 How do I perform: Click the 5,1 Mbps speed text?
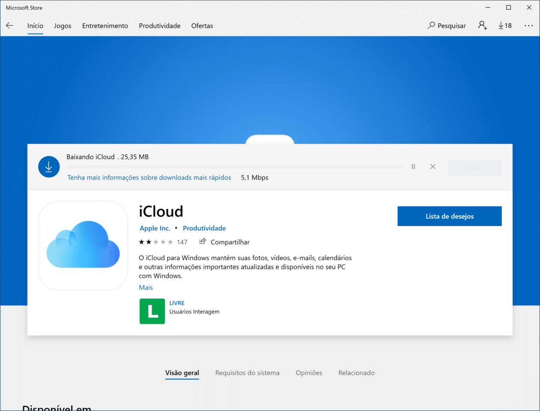coord(255,177)
